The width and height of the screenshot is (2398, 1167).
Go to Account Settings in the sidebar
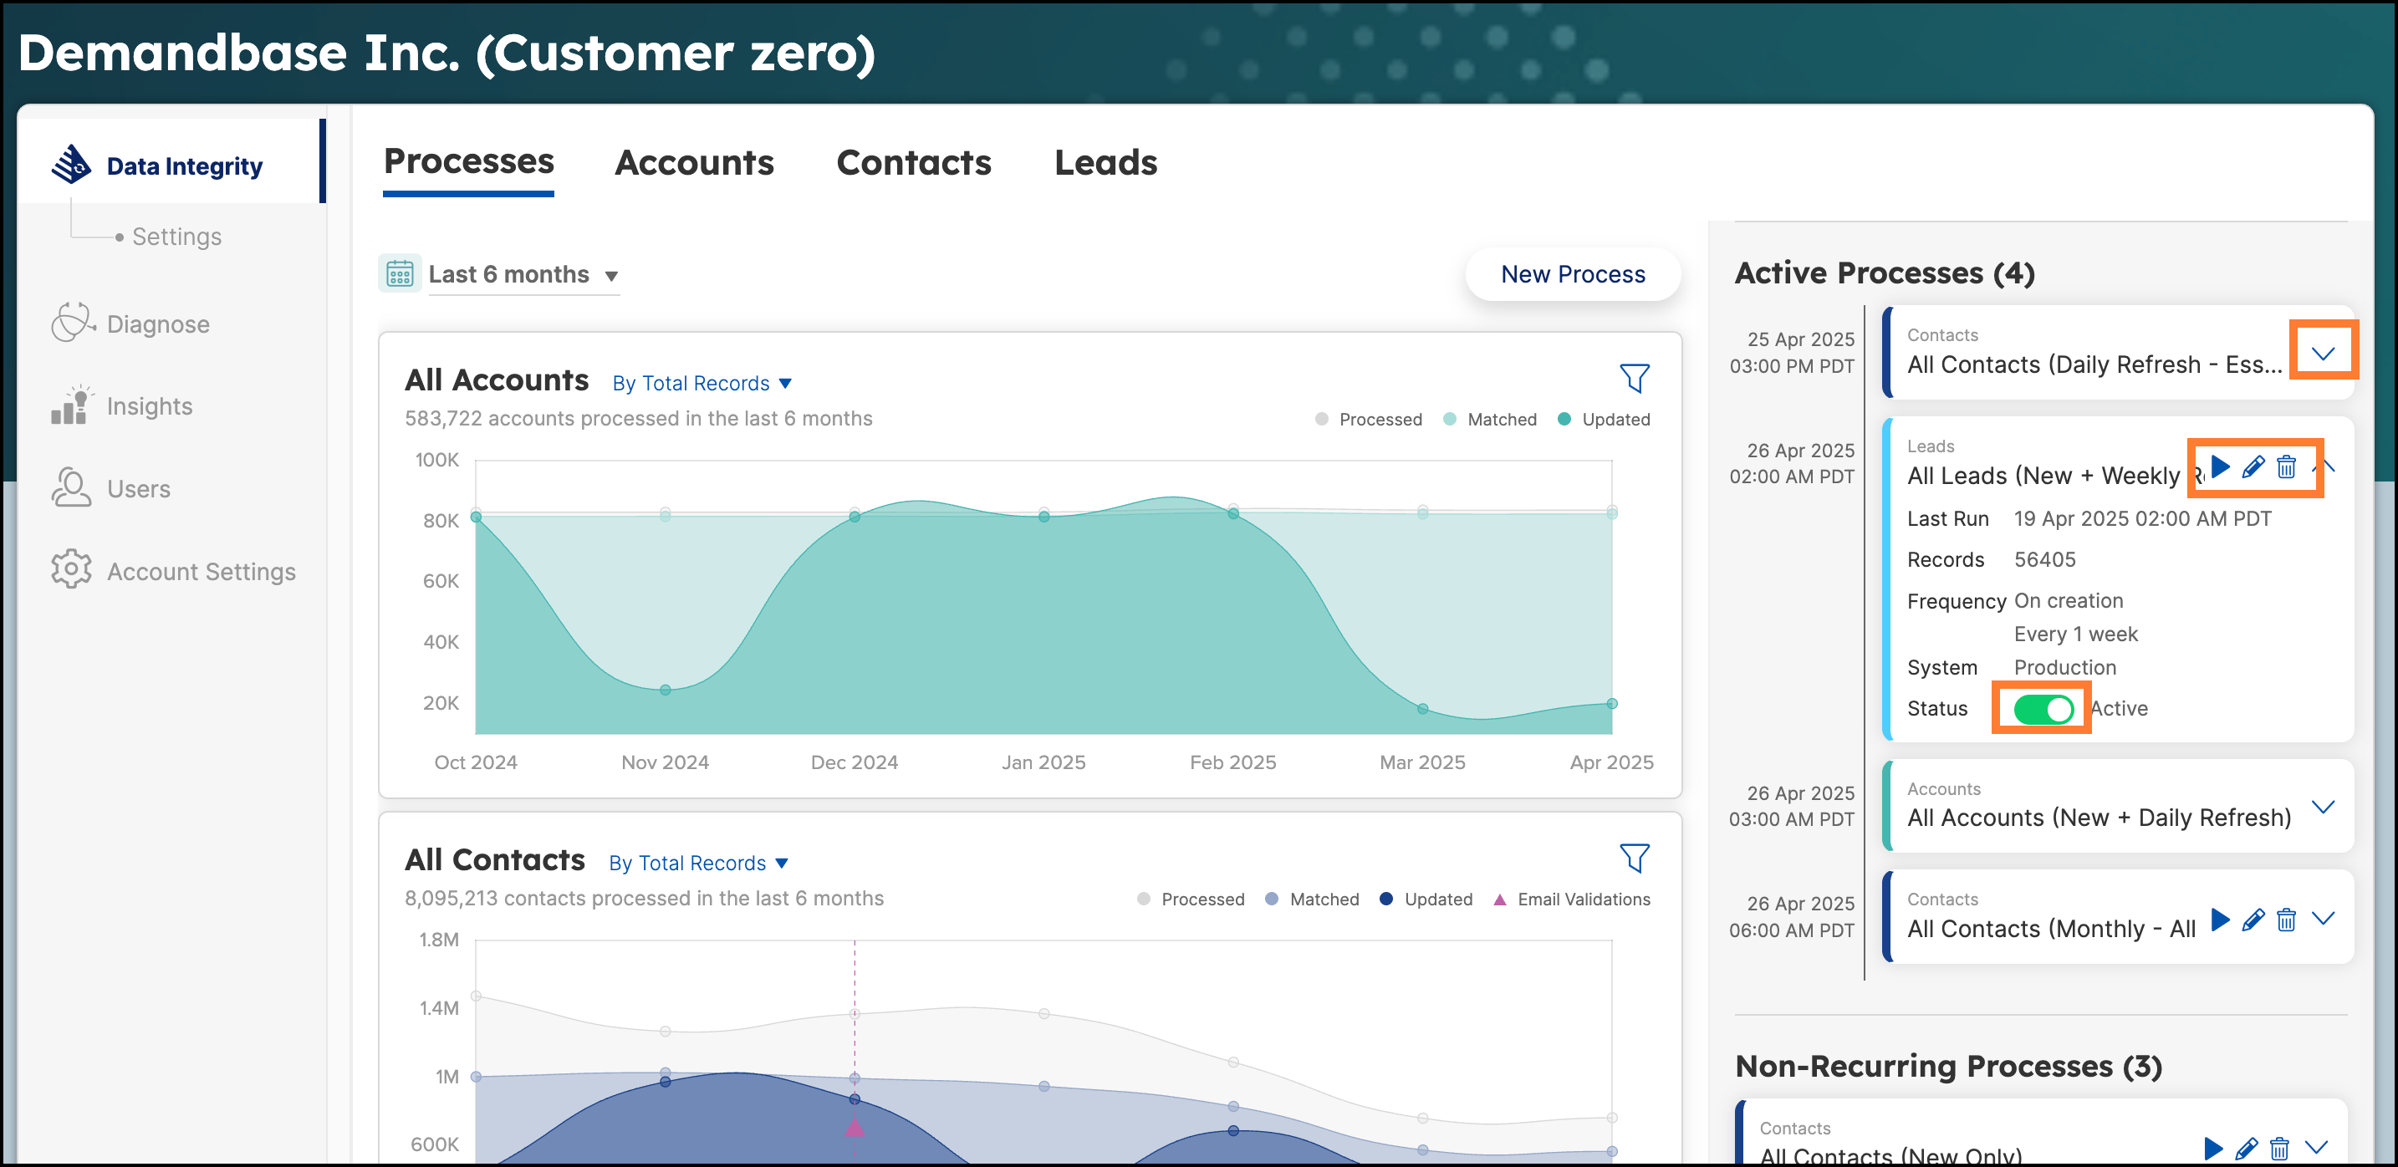coord(201,572)
